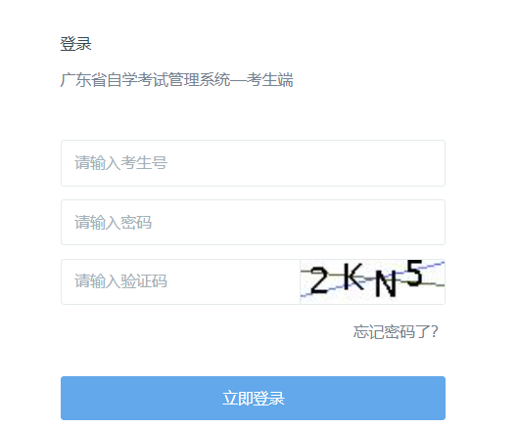Set focus on the password entry box
The width and height of the screenshot is (518, 427).
253,222
